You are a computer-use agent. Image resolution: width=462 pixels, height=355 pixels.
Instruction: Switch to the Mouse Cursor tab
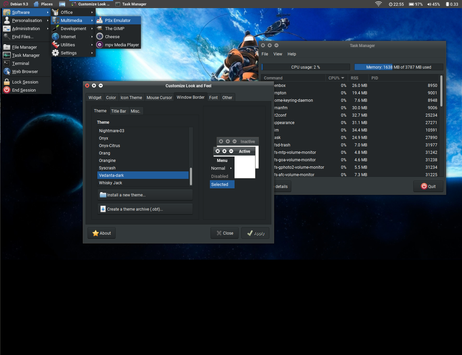[159, 97]
